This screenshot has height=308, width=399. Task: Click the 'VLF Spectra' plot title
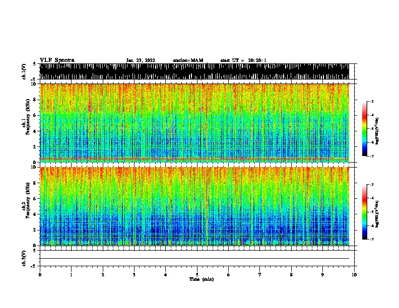57,60
